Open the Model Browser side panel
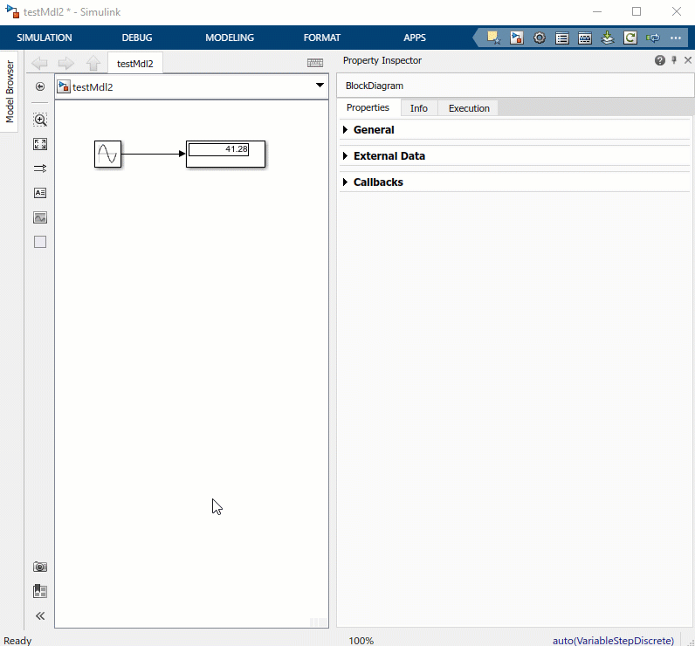 10,92
